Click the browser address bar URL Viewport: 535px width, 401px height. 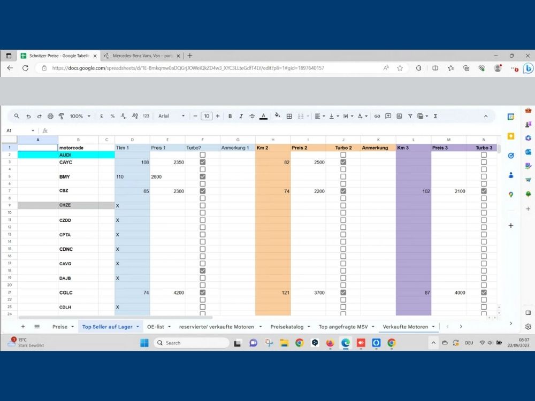pyautogui.click(x=188, y=68)
